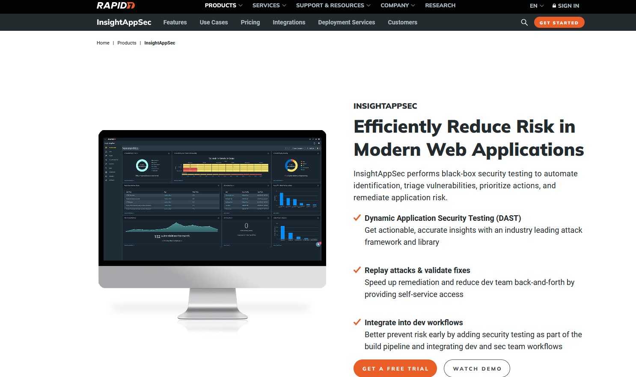The height and width of the screenshot is (377, 636).
Task: Click the Watch Demo button
Action: click(x=477, y=368)
